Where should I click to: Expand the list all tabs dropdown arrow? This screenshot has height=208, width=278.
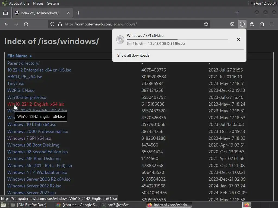[x=237, y=13]
